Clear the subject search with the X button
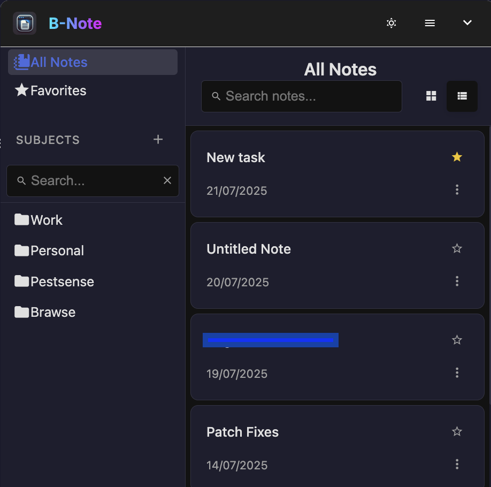Viewport: 491px width, 487px height. point(167,180)
